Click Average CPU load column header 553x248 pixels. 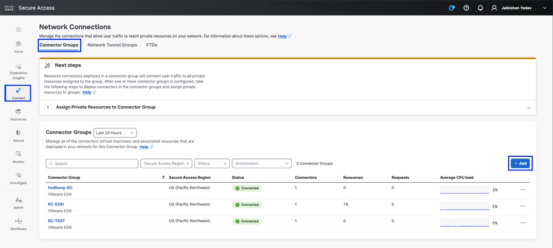[457, 178]
